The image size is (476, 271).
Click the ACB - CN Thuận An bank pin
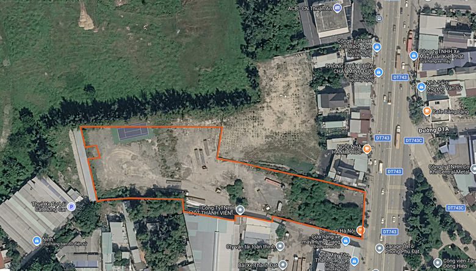click(x=337, y=8)
